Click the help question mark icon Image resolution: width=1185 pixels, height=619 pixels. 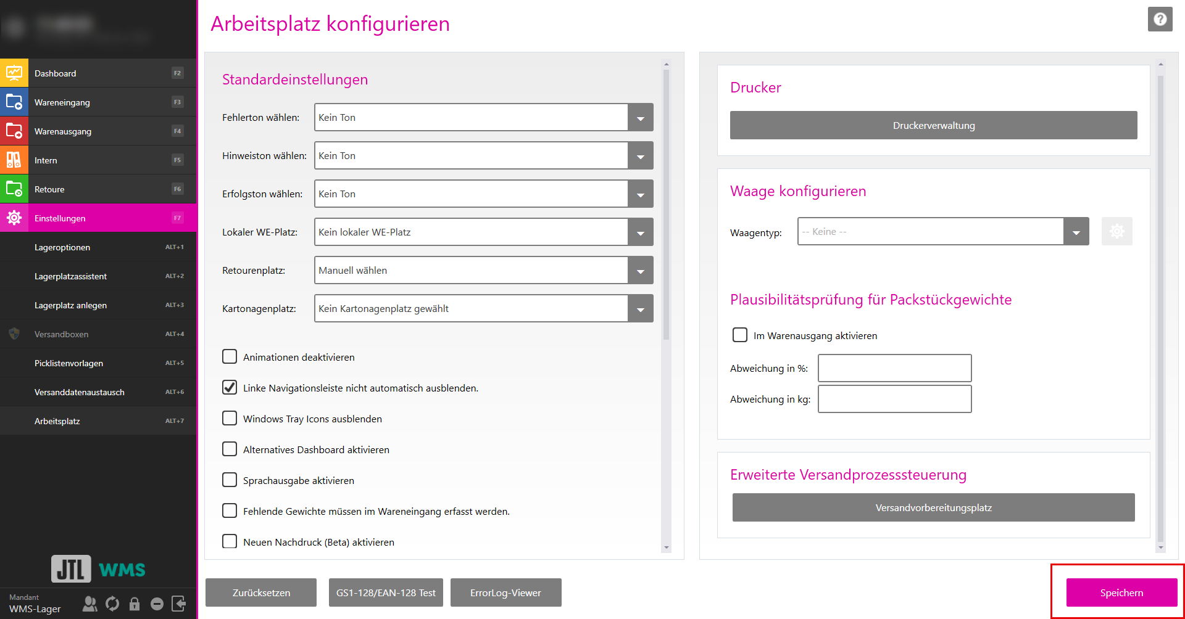tap(1160, 19)
